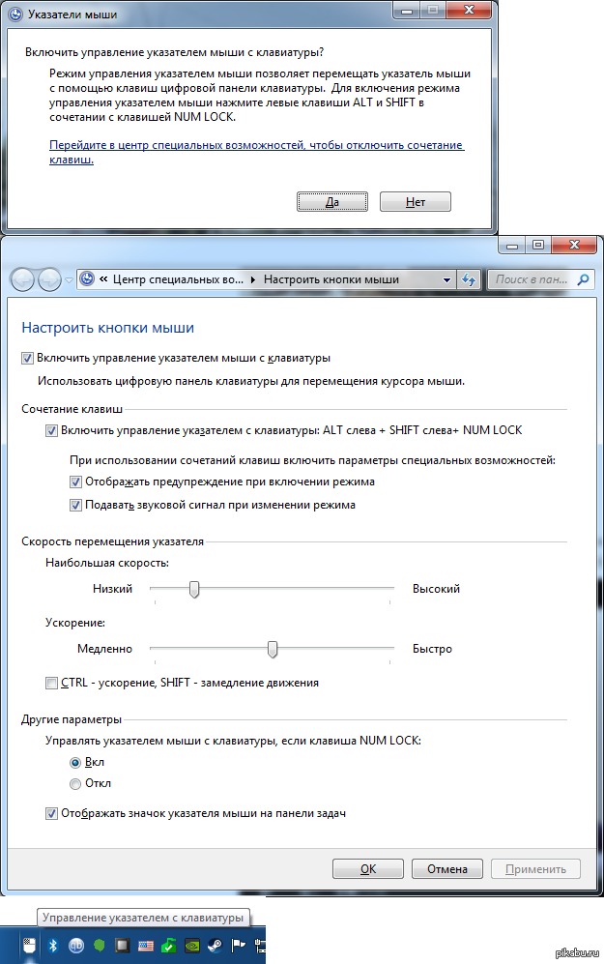Open the Steam tray icon
604x964 pixels.
pos(216,945)
